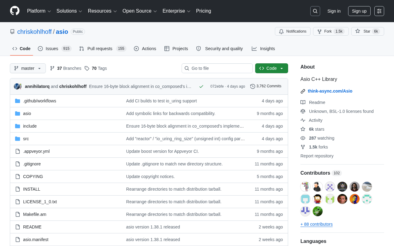Star the repository with the Star button

(368, 31)
